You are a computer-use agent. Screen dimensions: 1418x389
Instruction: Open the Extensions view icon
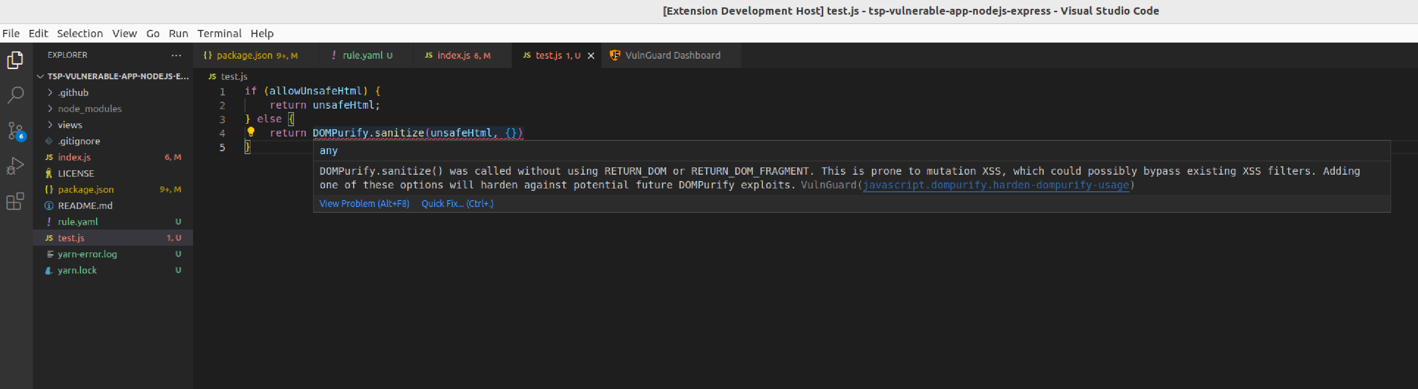coord(15,201)
